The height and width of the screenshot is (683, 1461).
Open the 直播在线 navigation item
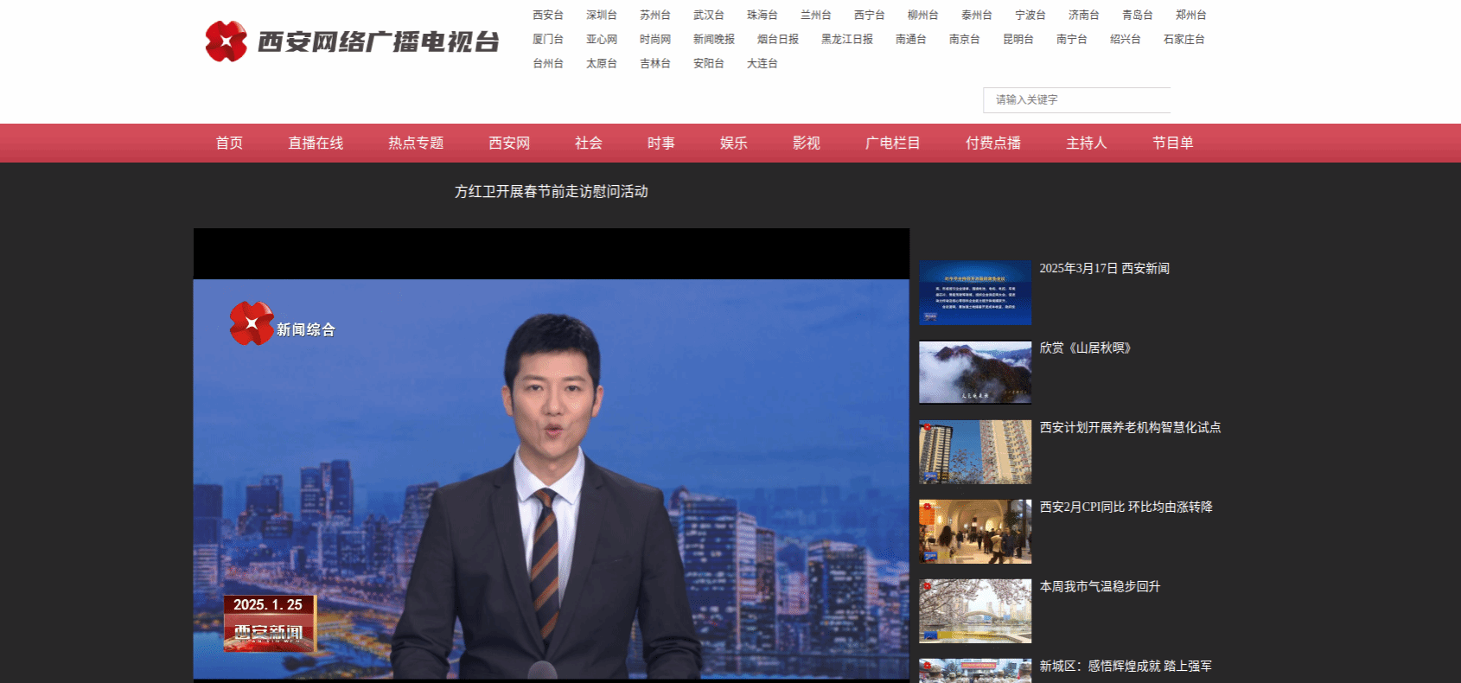316,144
